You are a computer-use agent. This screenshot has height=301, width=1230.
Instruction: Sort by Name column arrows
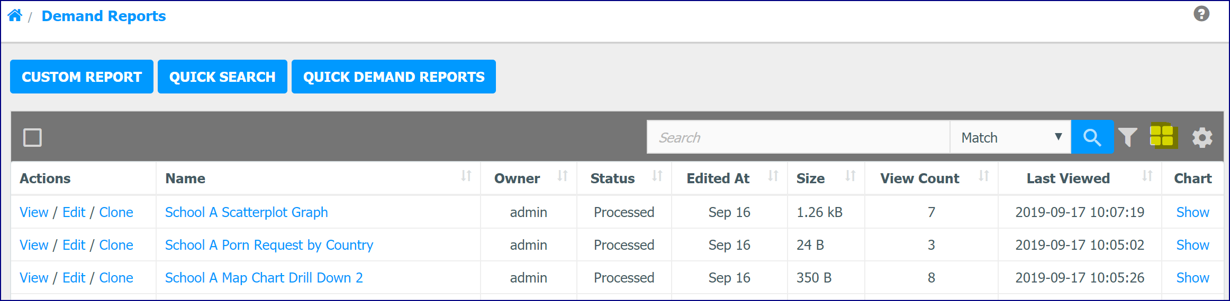click(466, 176)
